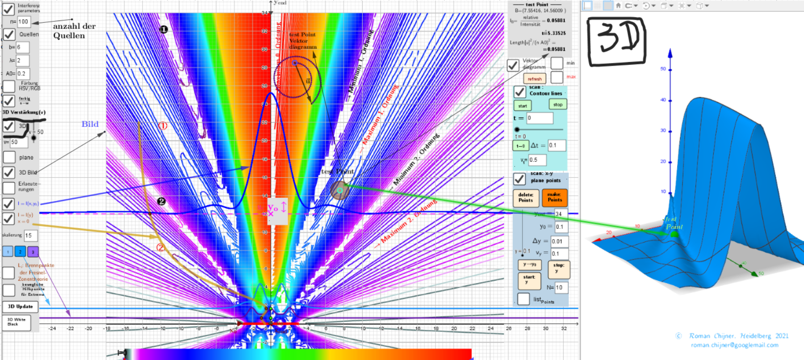Enable the Erlaeuterungen checkbox
The image size is (804, 360).
coord(9,188)
